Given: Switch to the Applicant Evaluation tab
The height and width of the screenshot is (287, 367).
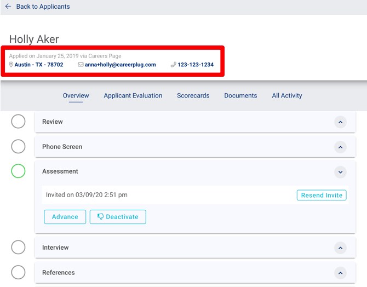Looking at the screenshot, I should [133, 95].
